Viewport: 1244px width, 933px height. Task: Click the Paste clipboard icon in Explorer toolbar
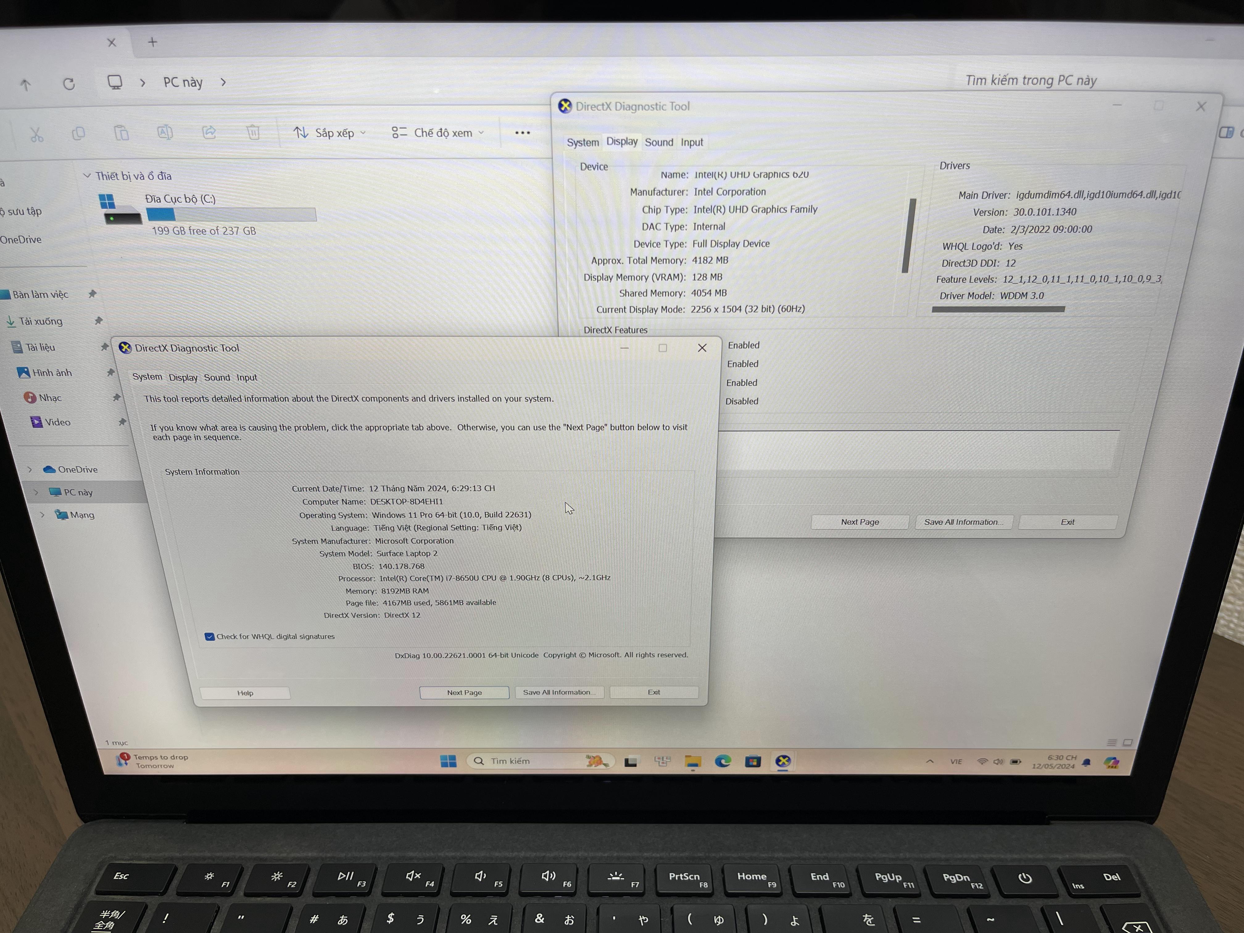click(122, 133)
